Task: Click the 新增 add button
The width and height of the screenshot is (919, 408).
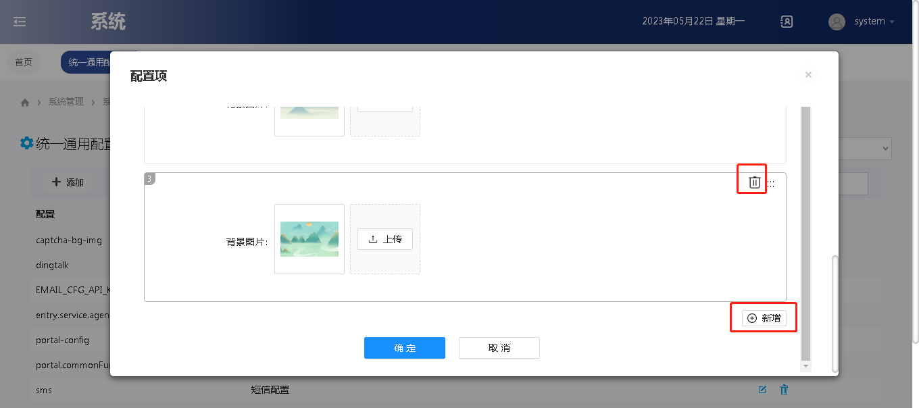Action: [764, 318]
